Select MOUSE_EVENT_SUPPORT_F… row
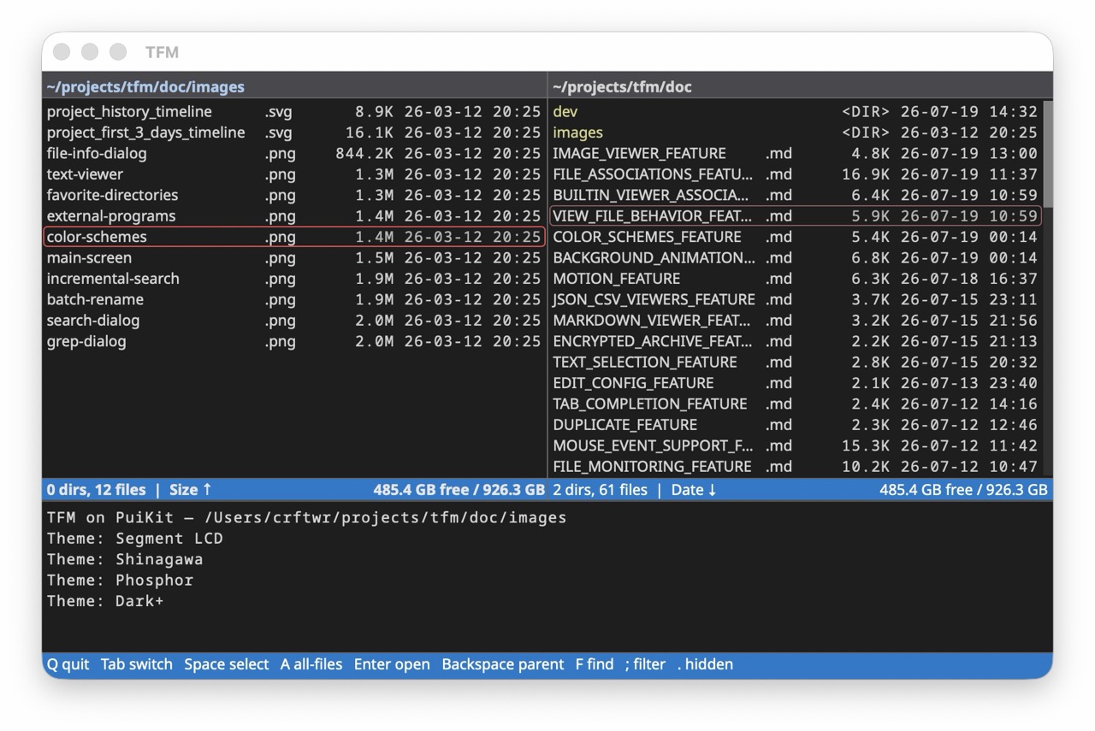 (x=796, y=445)
